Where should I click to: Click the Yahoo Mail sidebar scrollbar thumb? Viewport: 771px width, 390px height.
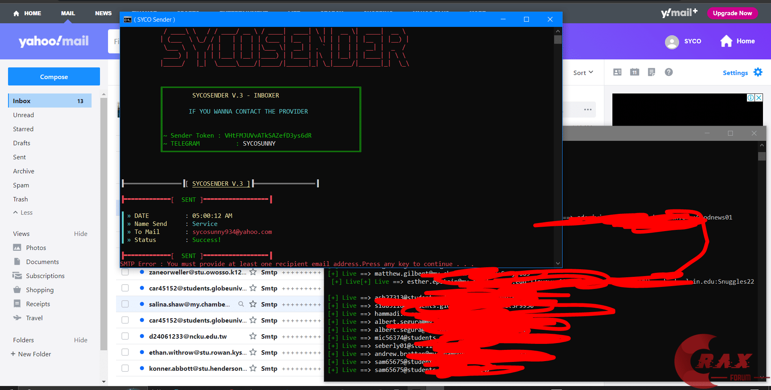coord(104,225)
